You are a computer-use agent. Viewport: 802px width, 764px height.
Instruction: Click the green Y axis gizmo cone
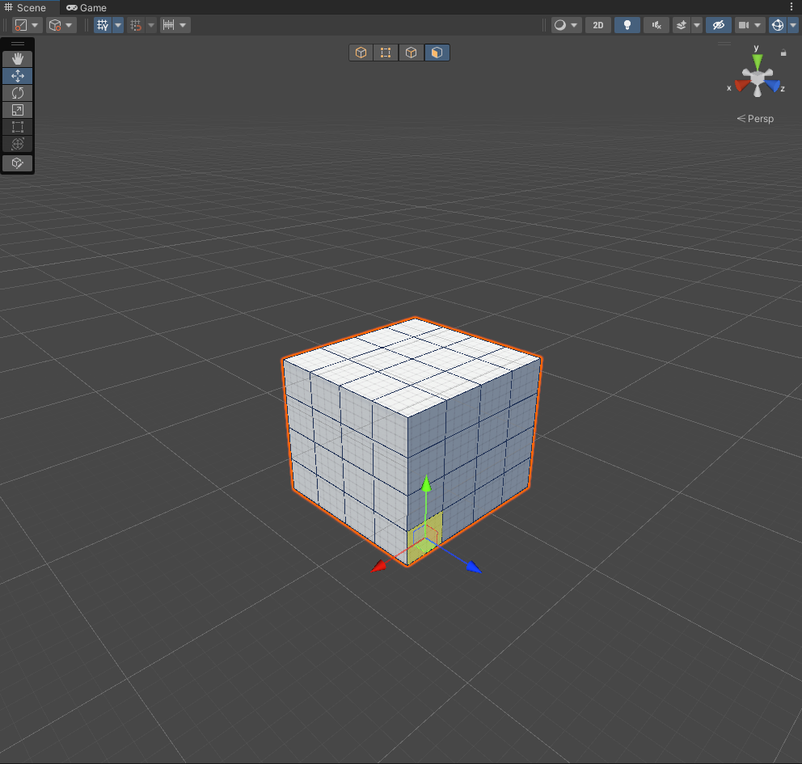(757, 60)
